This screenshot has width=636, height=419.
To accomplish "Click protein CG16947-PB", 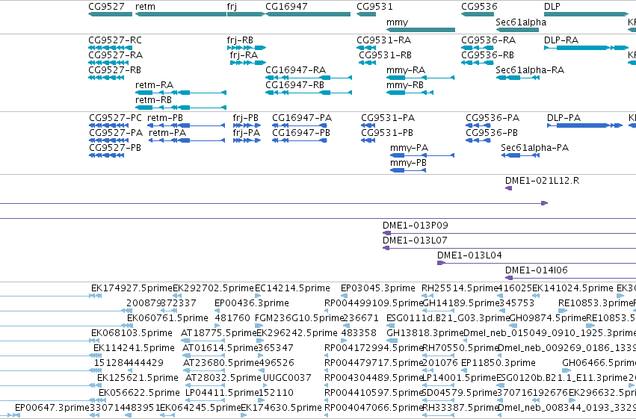I will point(301,133).
